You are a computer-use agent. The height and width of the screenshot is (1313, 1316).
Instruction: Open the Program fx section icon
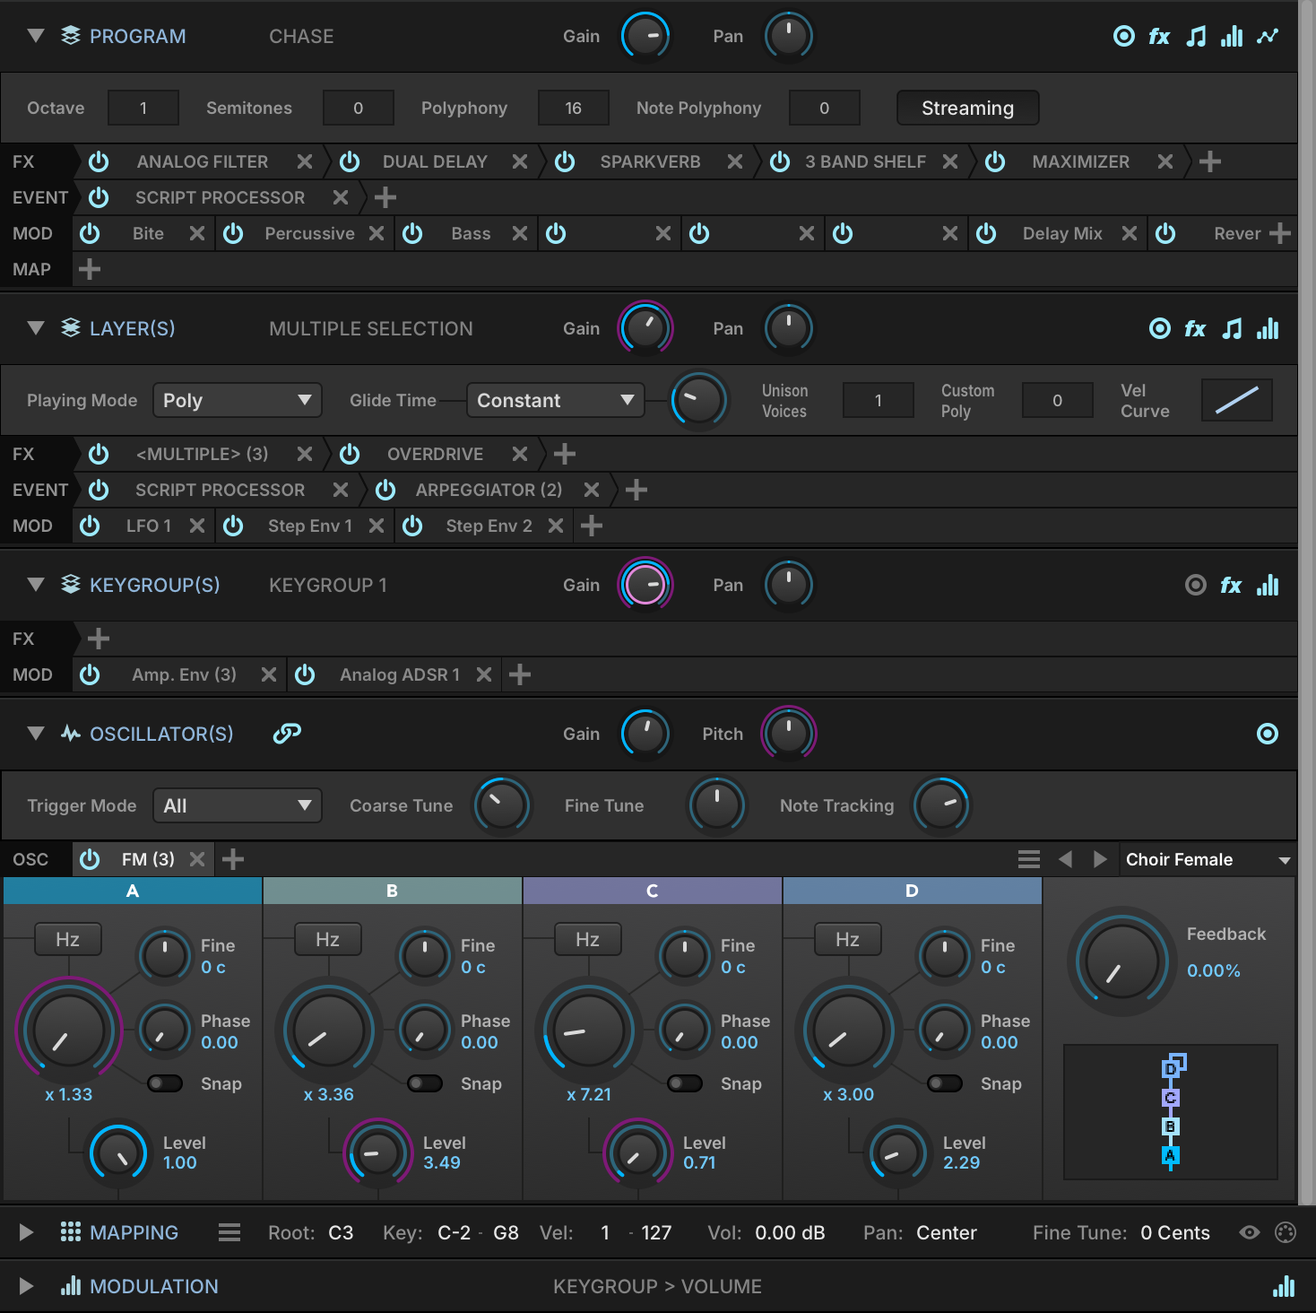pos(1159,37)
